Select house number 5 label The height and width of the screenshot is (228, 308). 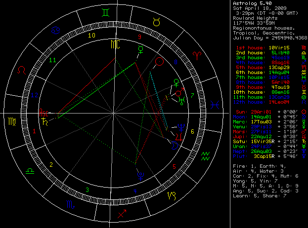pyautogui.click(x=174, y=166)
